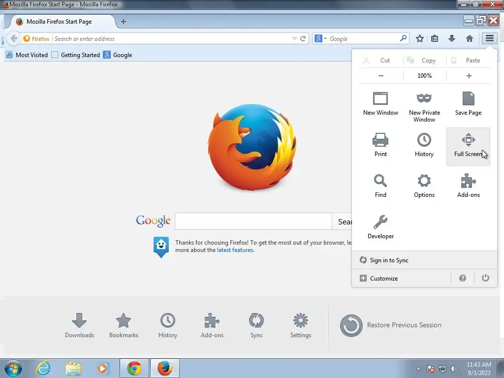Toggle the hamburger menu button
The height and width of the screenshot is (378, 504).
pyautogui.click(x=490, y=38)
